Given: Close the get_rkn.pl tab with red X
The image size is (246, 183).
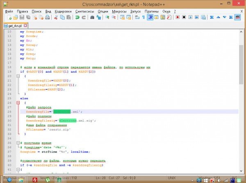Looking at the screenshot, I should pos(25,25).
